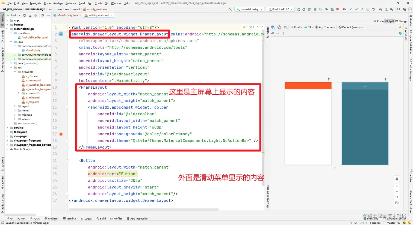The height and width of the screenshot is (225, 413).
Task: Click the layout warning triangle icon
Action: point(400,27)
